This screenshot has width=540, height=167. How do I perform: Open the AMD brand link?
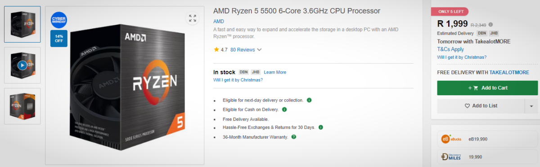218,21
